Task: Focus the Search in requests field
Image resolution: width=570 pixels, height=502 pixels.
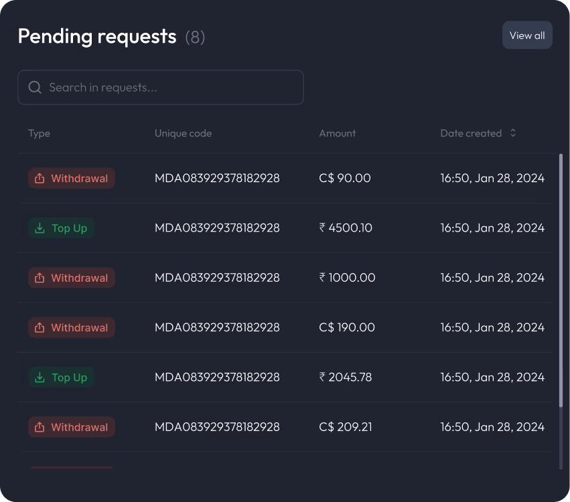Action: [161, 87]
